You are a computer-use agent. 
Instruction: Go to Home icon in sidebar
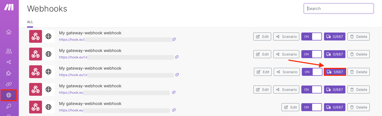click(9, 32)
